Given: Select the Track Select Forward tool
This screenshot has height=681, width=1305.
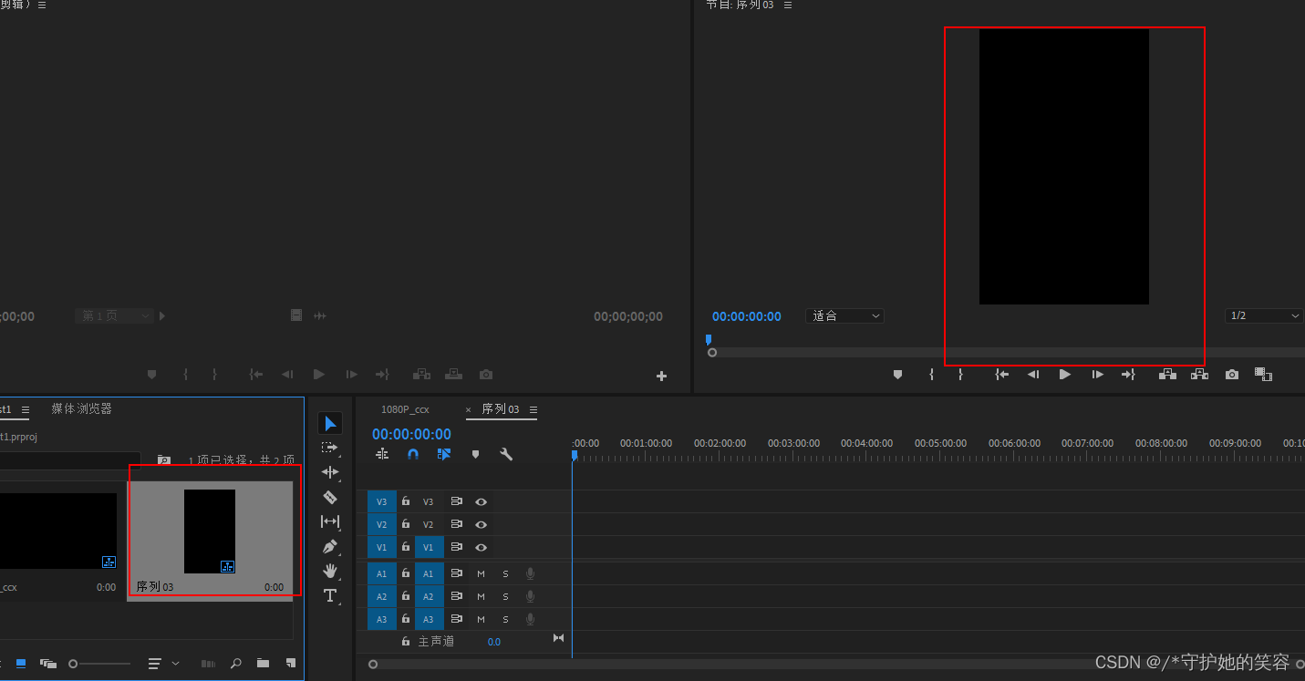Looking at the screenshot, I should pyautogui.click(x=330, y=449).
